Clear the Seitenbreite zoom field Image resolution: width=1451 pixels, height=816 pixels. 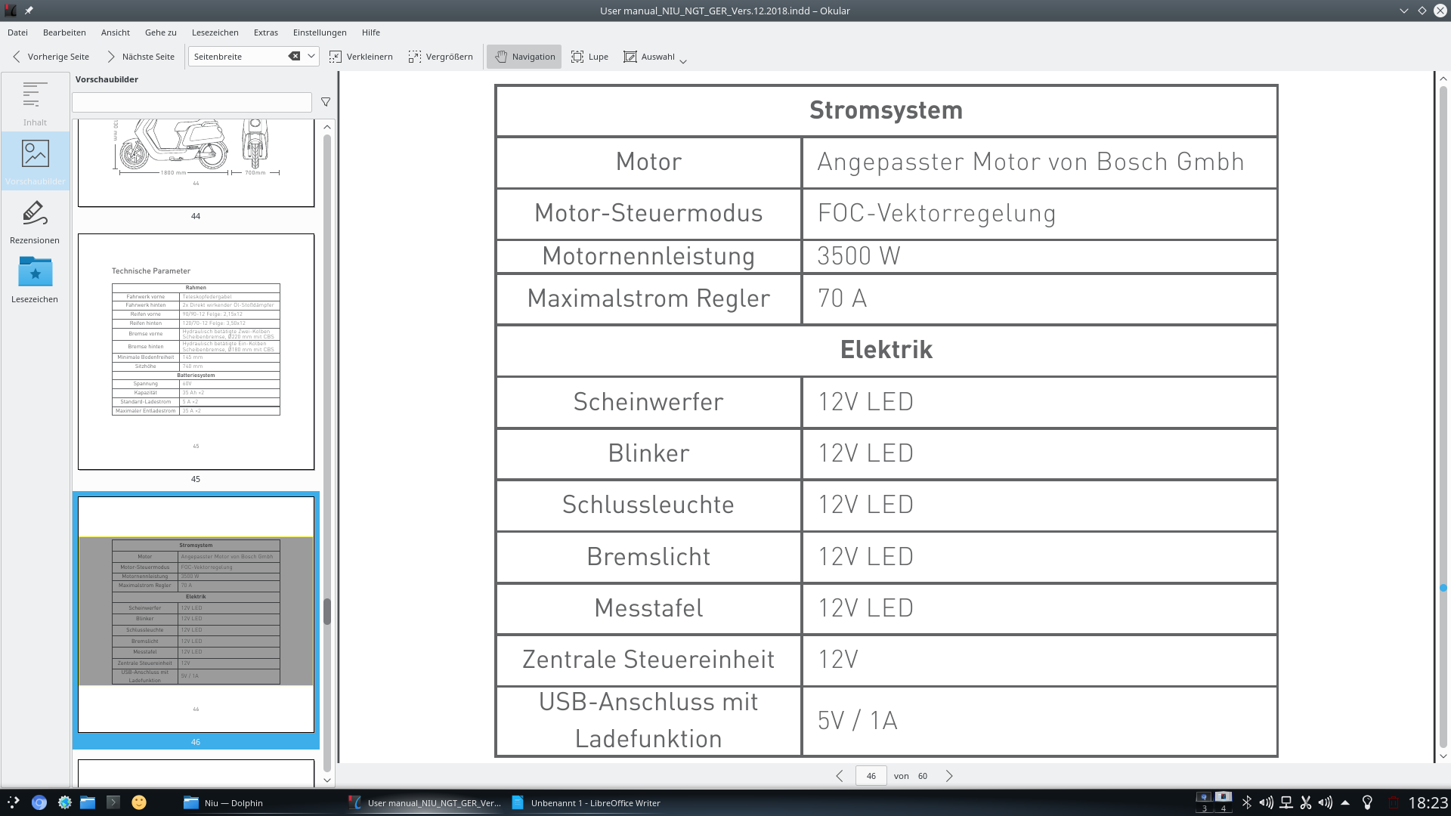tap(294, 57)
